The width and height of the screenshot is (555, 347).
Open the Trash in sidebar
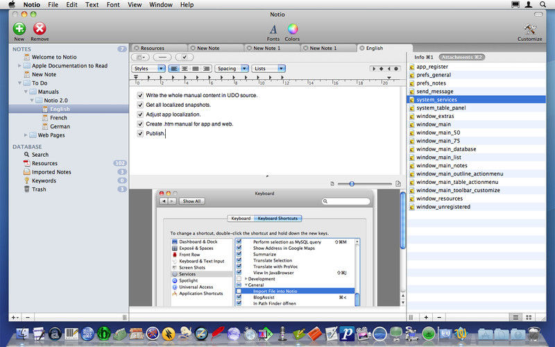tap(39, 189)
